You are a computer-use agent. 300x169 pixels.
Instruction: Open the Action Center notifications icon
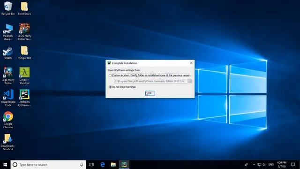293,165
